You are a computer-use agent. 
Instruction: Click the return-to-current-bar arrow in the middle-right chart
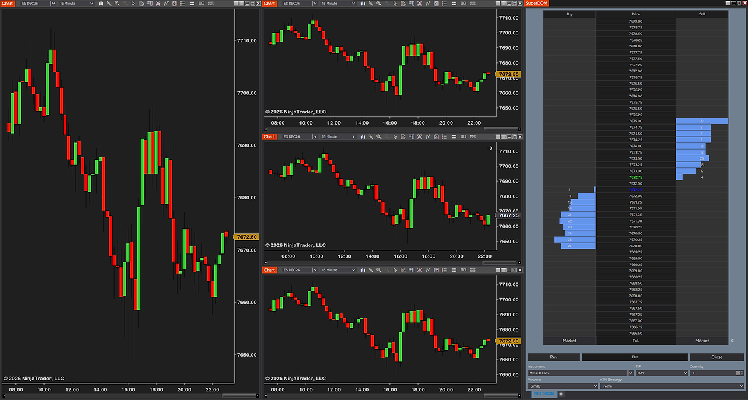(x=490, y=148)
